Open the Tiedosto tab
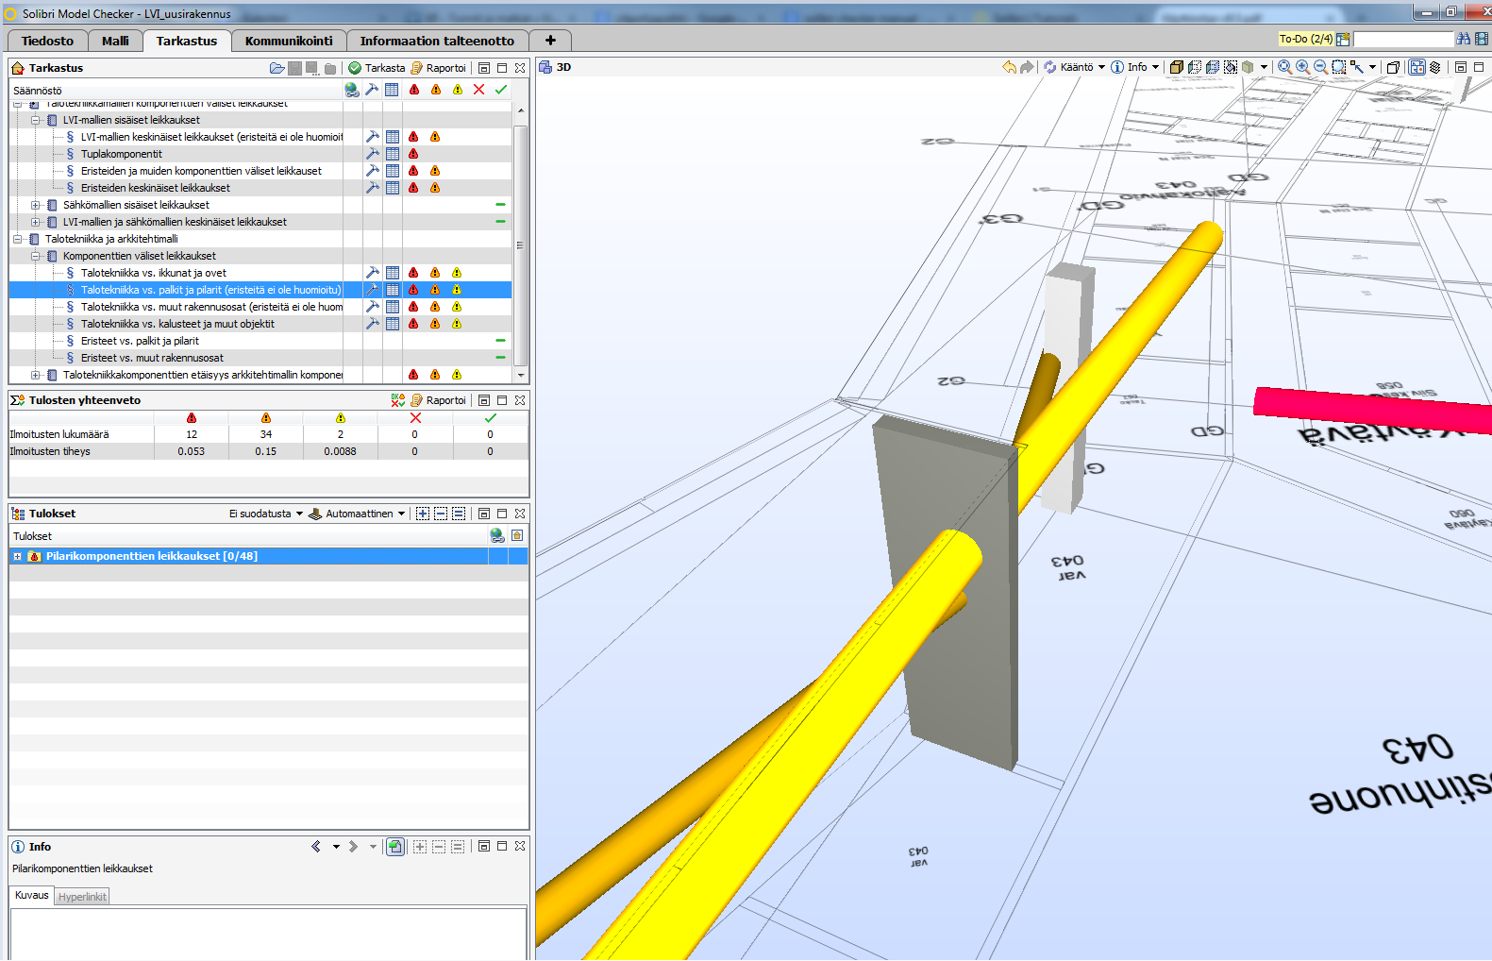 pos(47,41)
